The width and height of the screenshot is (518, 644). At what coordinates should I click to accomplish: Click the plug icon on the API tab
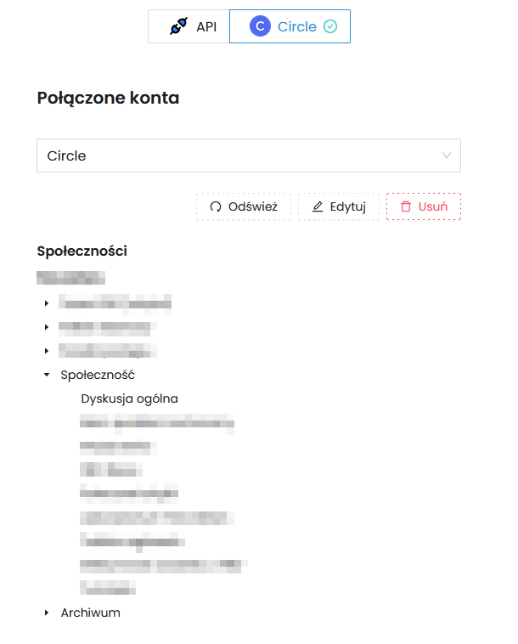pyautogui.click(x=177, y=26)
